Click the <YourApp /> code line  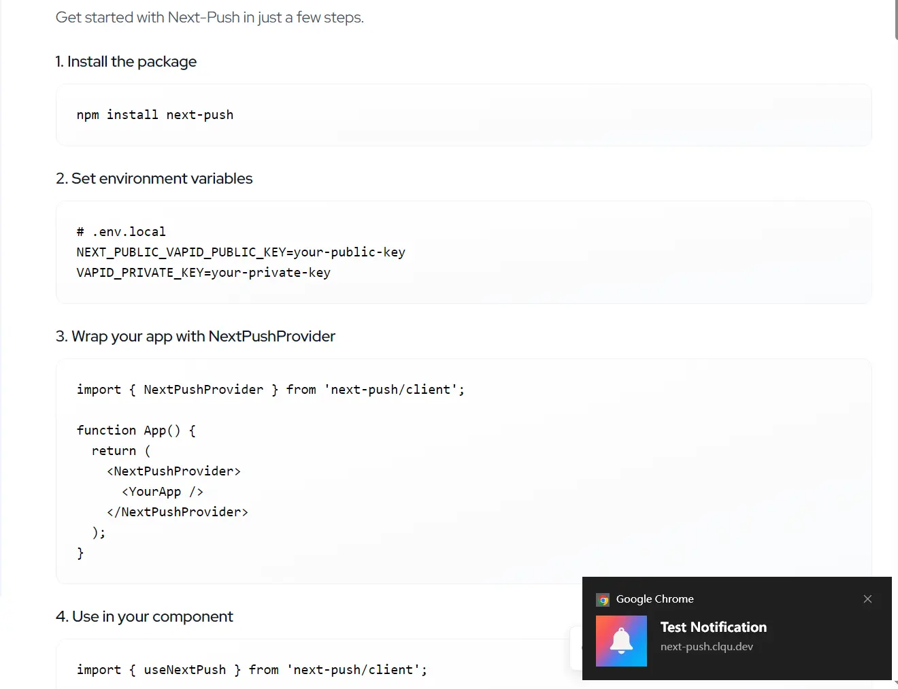click(x=162, y=492)
